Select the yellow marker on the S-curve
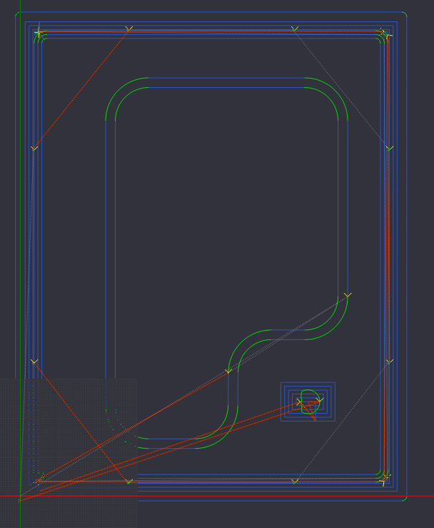Viewport: 434px width, 528px height. (228, 371)
